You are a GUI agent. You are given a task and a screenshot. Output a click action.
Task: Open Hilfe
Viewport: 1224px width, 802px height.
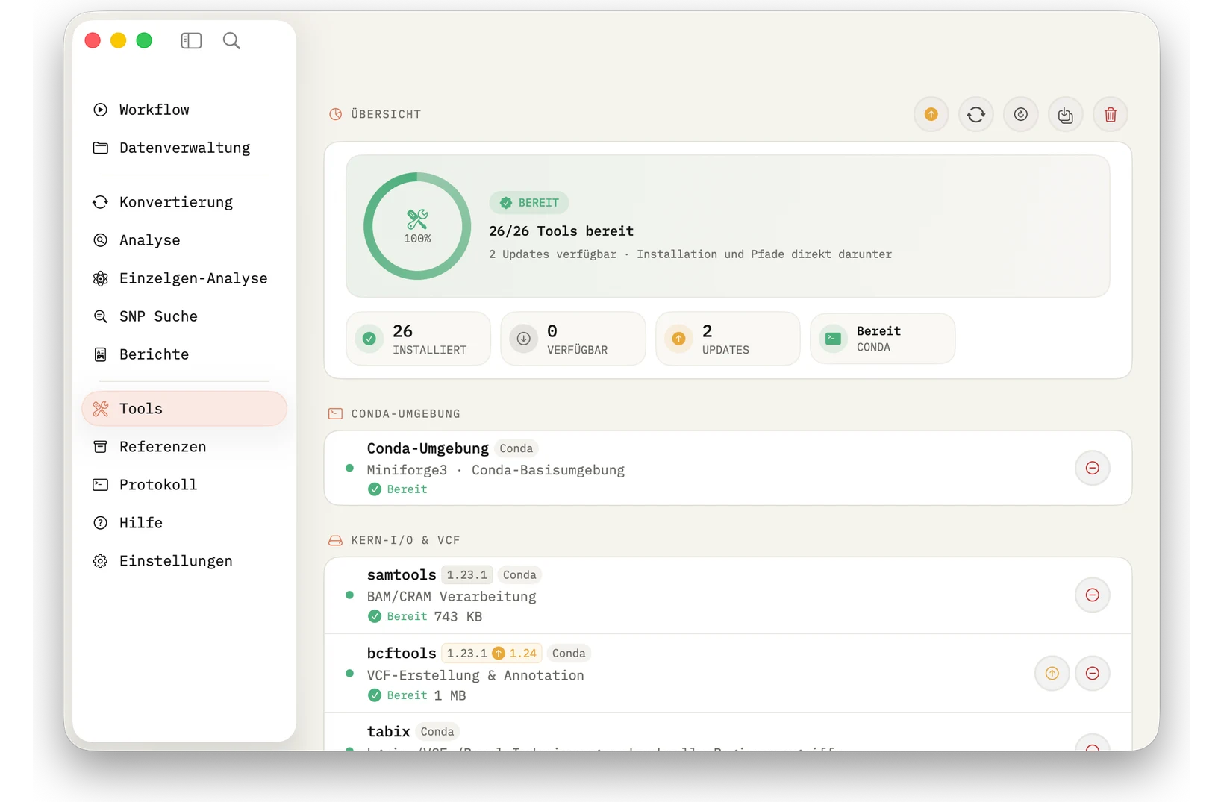click(184, 523)
